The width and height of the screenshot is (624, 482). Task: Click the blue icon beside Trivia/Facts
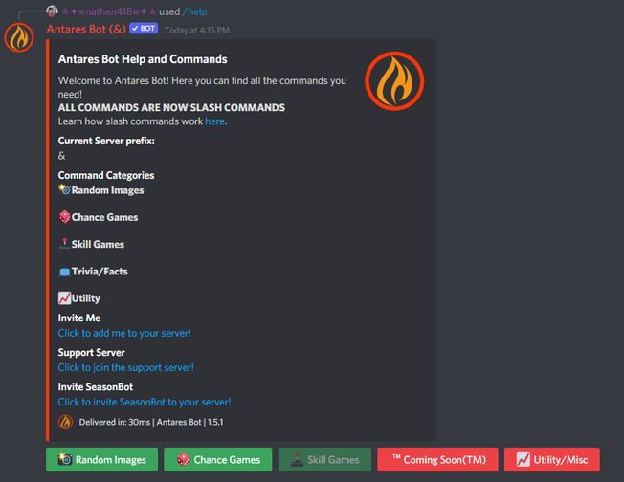point(64,272)
